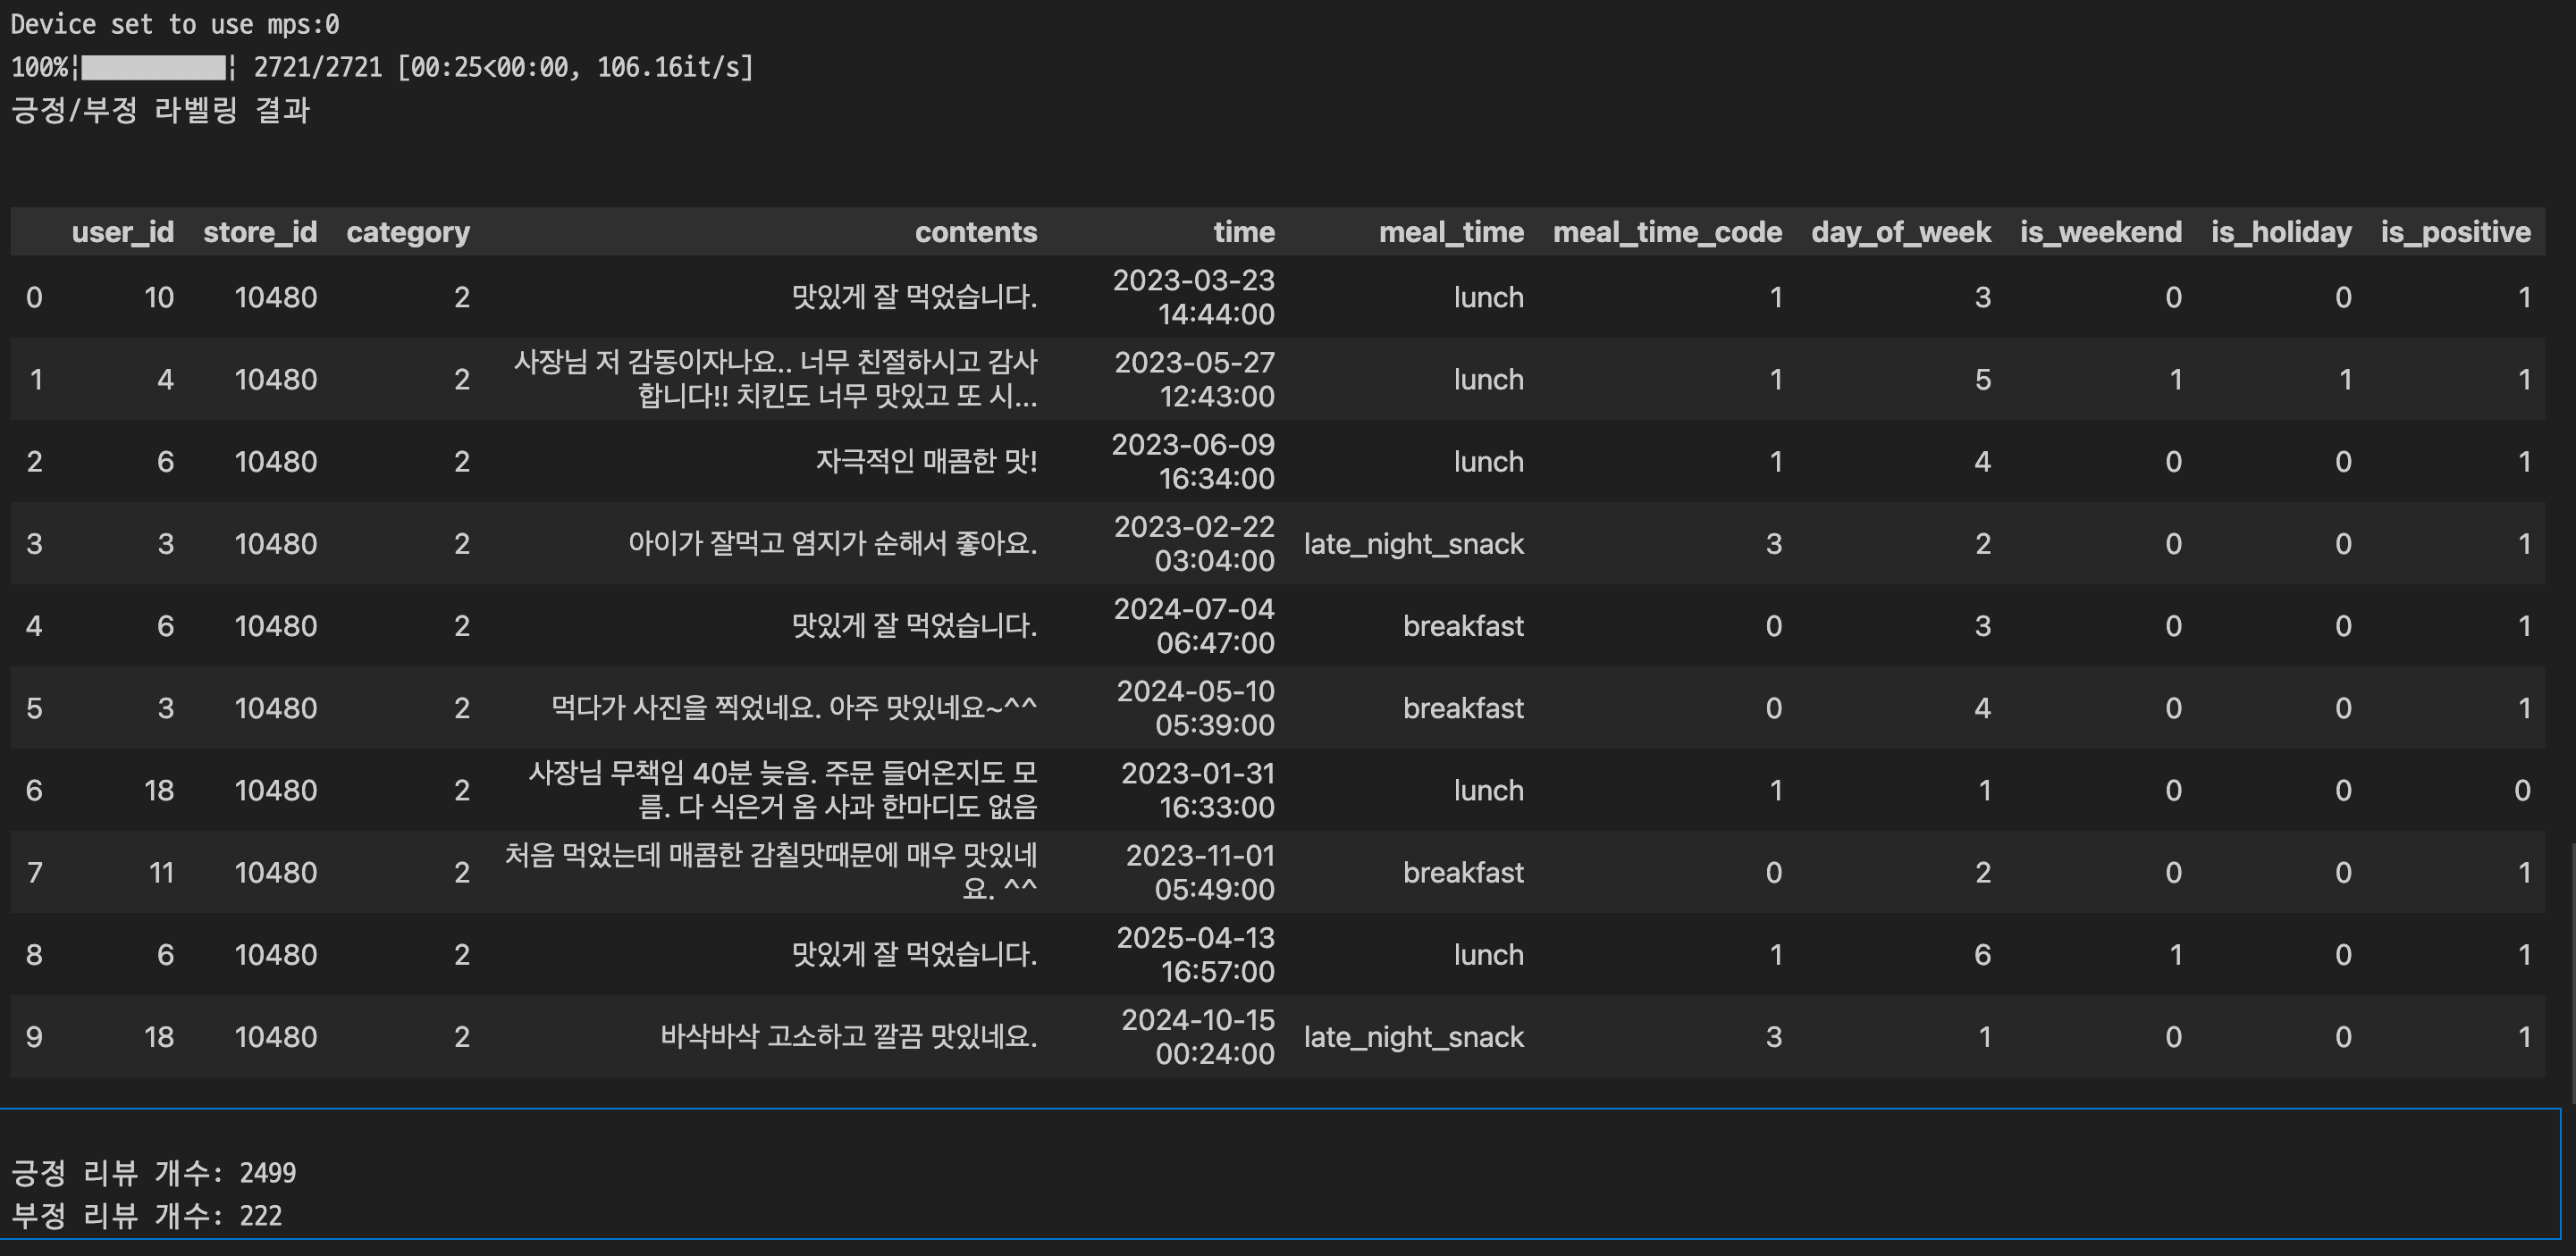Click the is_holiday column header

[2281, 232]
